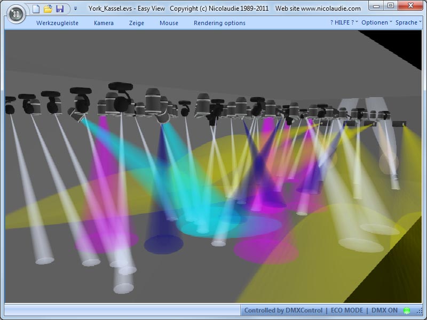Expand the Optionen dropdown menu

coord(376,22)
